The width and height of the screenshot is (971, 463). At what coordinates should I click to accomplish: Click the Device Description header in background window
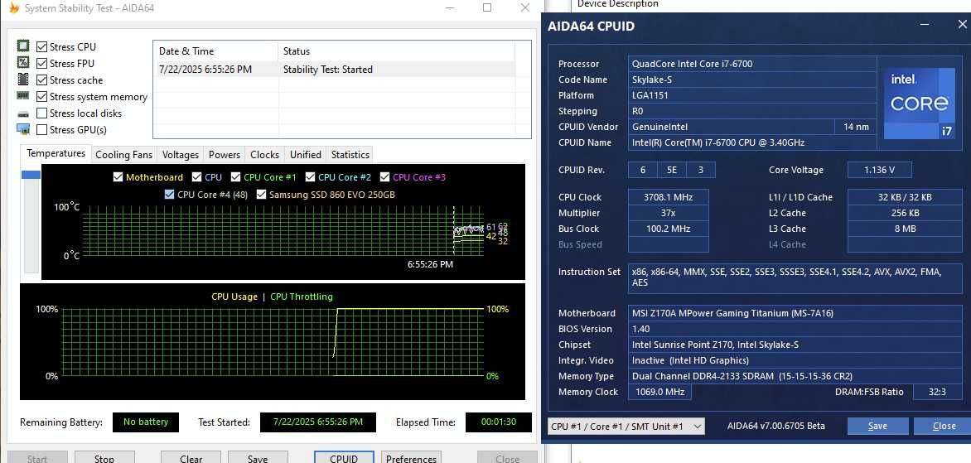(x=617, y=3)
